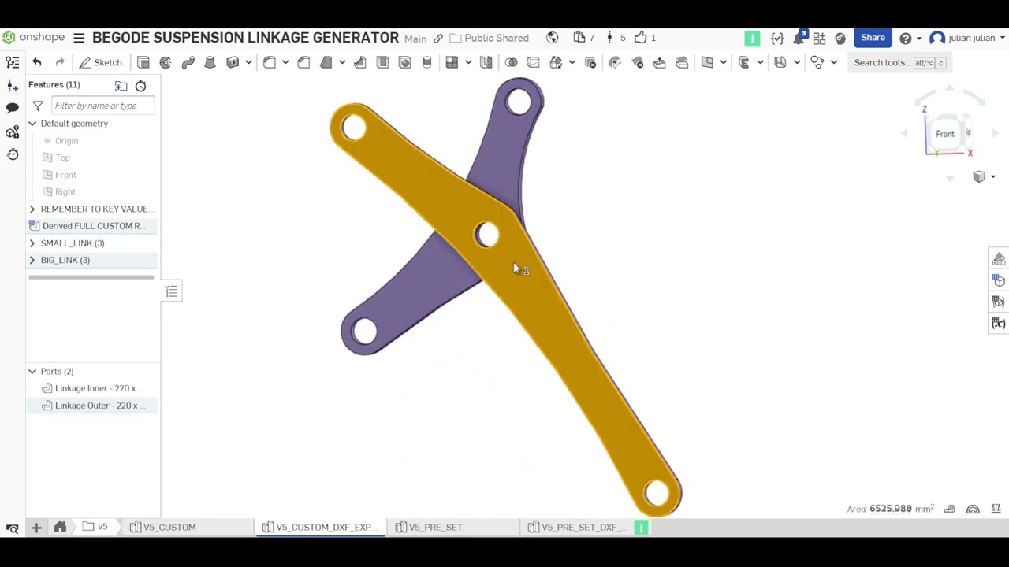
Task: Select the Revolve tool
Action: point(166,62)
